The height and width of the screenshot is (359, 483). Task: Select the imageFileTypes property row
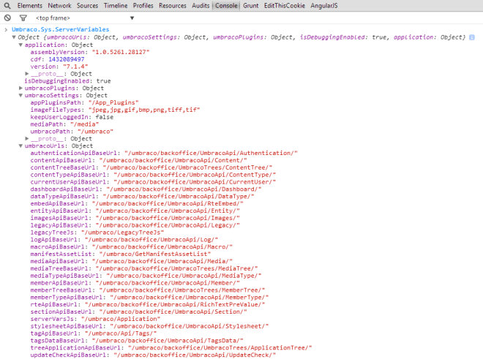point(115,110)
